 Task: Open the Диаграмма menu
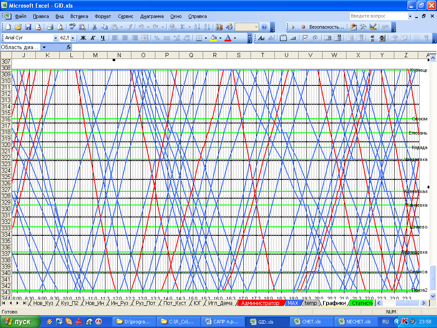[x=152, y=17]
